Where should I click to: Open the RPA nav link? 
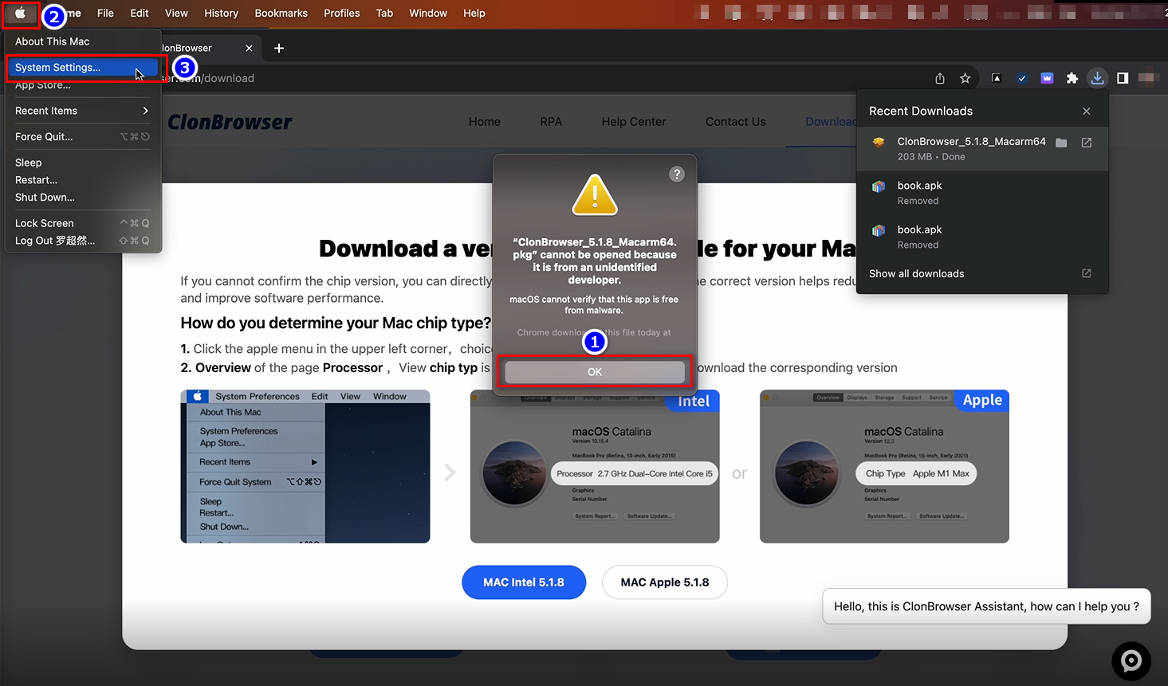[551, 122]
